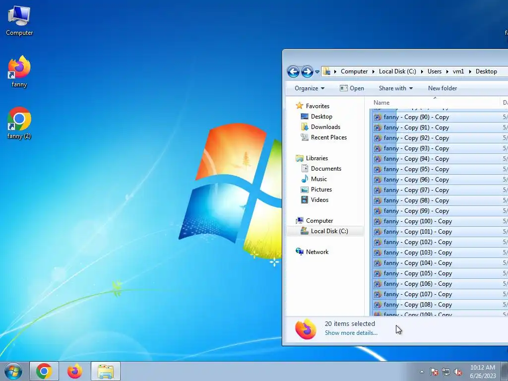Click Desktop in the address breadcrumb
508x381 pixels.
[x=486, y=71]
